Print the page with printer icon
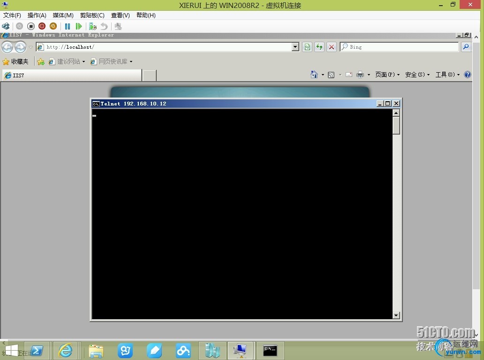Screen dimensions: 484x360 coord(360,75)
